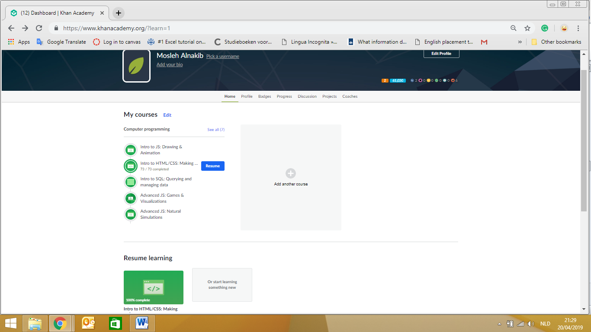Reload the page with the refresh icon

coord(39,28)
